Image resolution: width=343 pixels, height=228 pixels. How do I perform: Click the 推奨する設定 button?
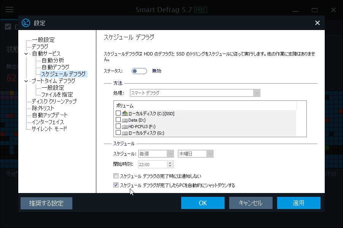46,203
